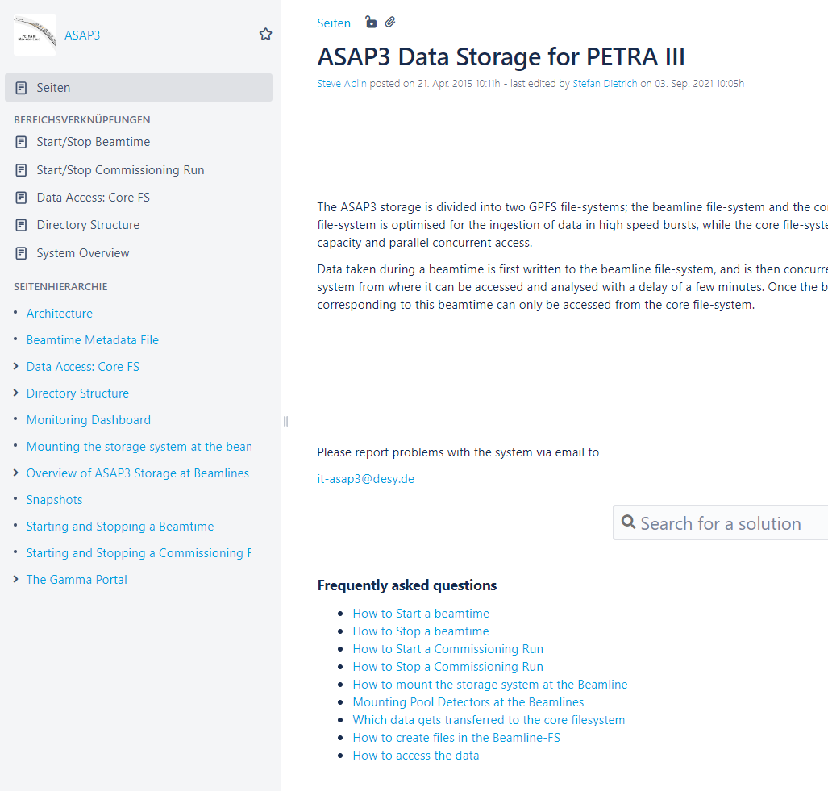Click the Directory Structure shortcut page icon

click(21, 225)
